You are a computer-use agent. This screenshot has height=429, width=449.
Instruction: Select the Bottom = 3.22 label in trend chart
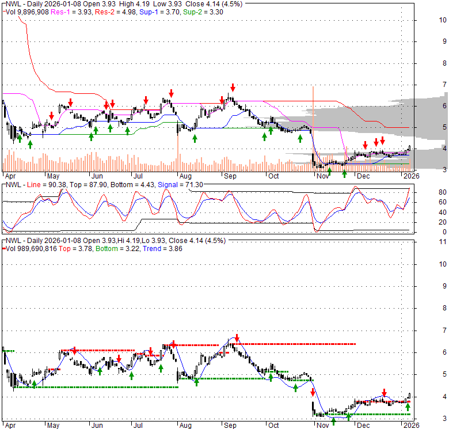117,249
